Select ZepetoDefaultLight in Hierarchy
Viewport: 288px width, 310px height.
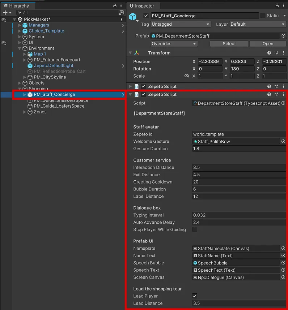[54, 66]
